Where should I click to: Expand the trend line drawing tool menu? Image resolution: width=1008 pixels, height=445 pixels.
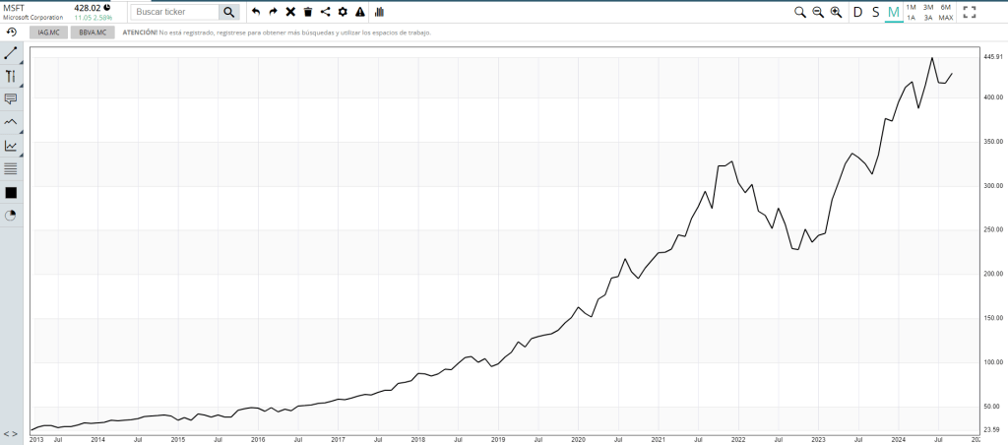click(12, 52)
